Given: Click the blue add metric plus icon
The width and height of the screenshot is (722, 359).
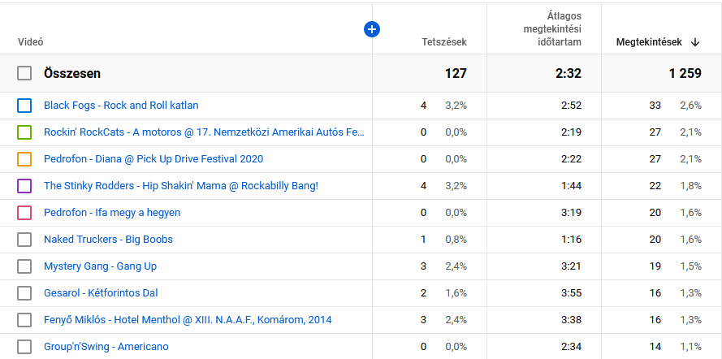Looking at the screenshot, I should click(x=372, y=29).
